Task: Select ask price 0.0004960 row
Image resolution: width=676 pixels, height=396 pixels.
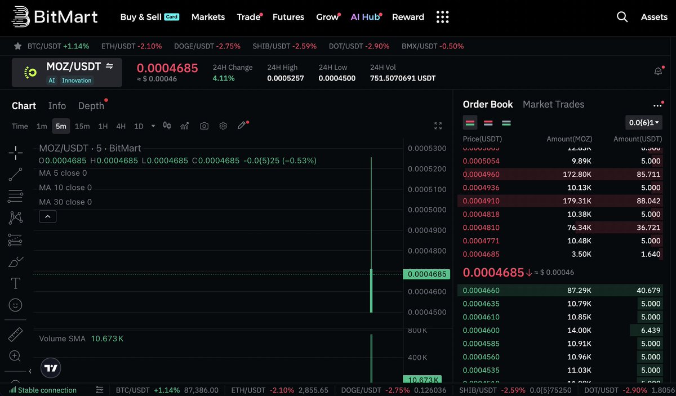Action: pyautogui.click(x=562, y=175)
